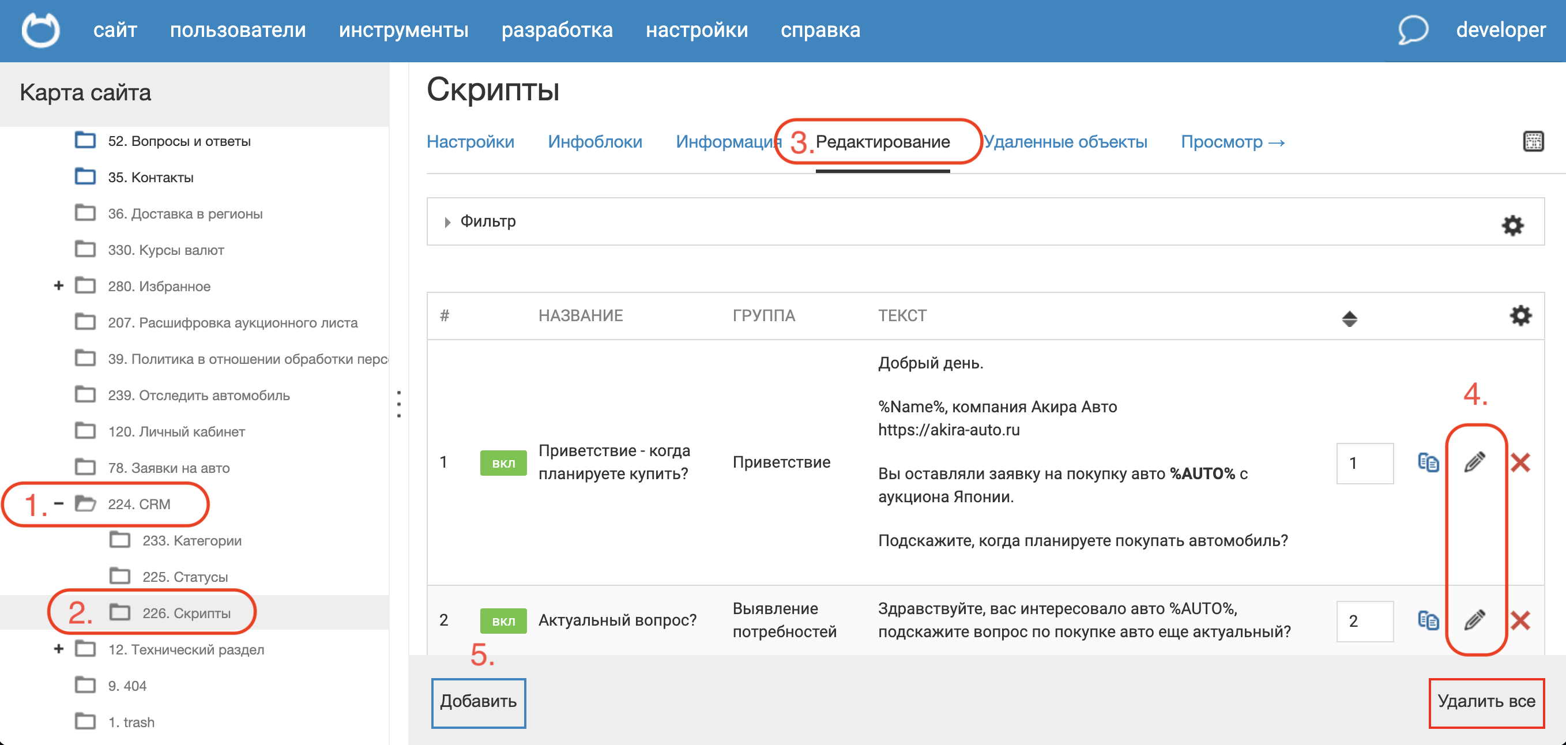Toggle ВКЛ status for Приветствие script
The width and height of the screenshot is (1566, 745).
tap(503, 463)
